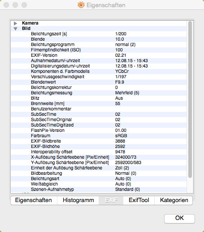
Task: Switch to the ExifTool tab
Action: click(139, 200)
